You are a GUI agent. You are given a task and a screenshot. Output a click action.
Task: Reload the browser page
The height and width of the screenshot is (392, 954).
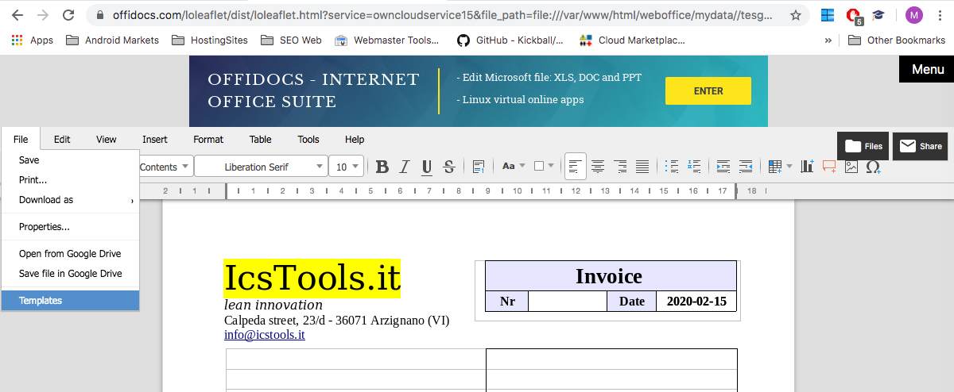pos(68,15)
